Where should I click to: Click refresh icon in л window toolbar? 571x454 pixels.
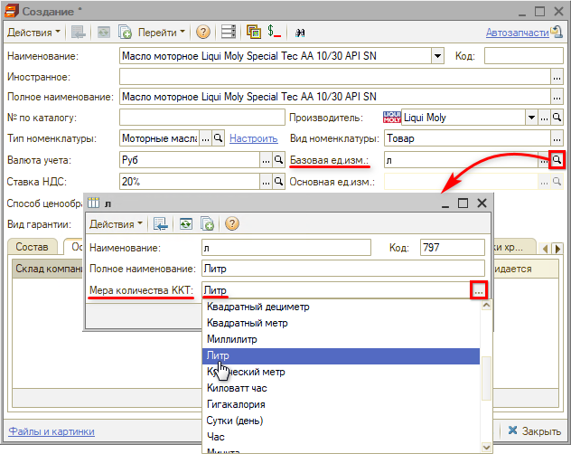point(186,223)
